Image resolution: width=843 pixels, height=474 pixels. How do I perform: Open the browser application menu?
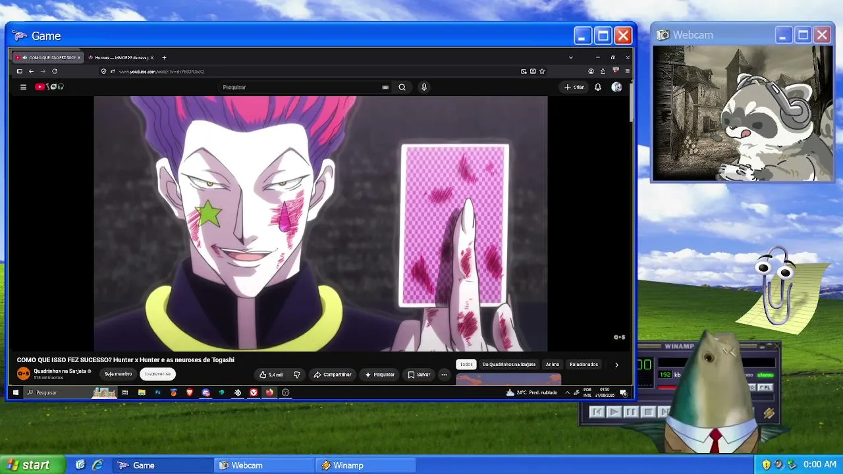(627, 71)
